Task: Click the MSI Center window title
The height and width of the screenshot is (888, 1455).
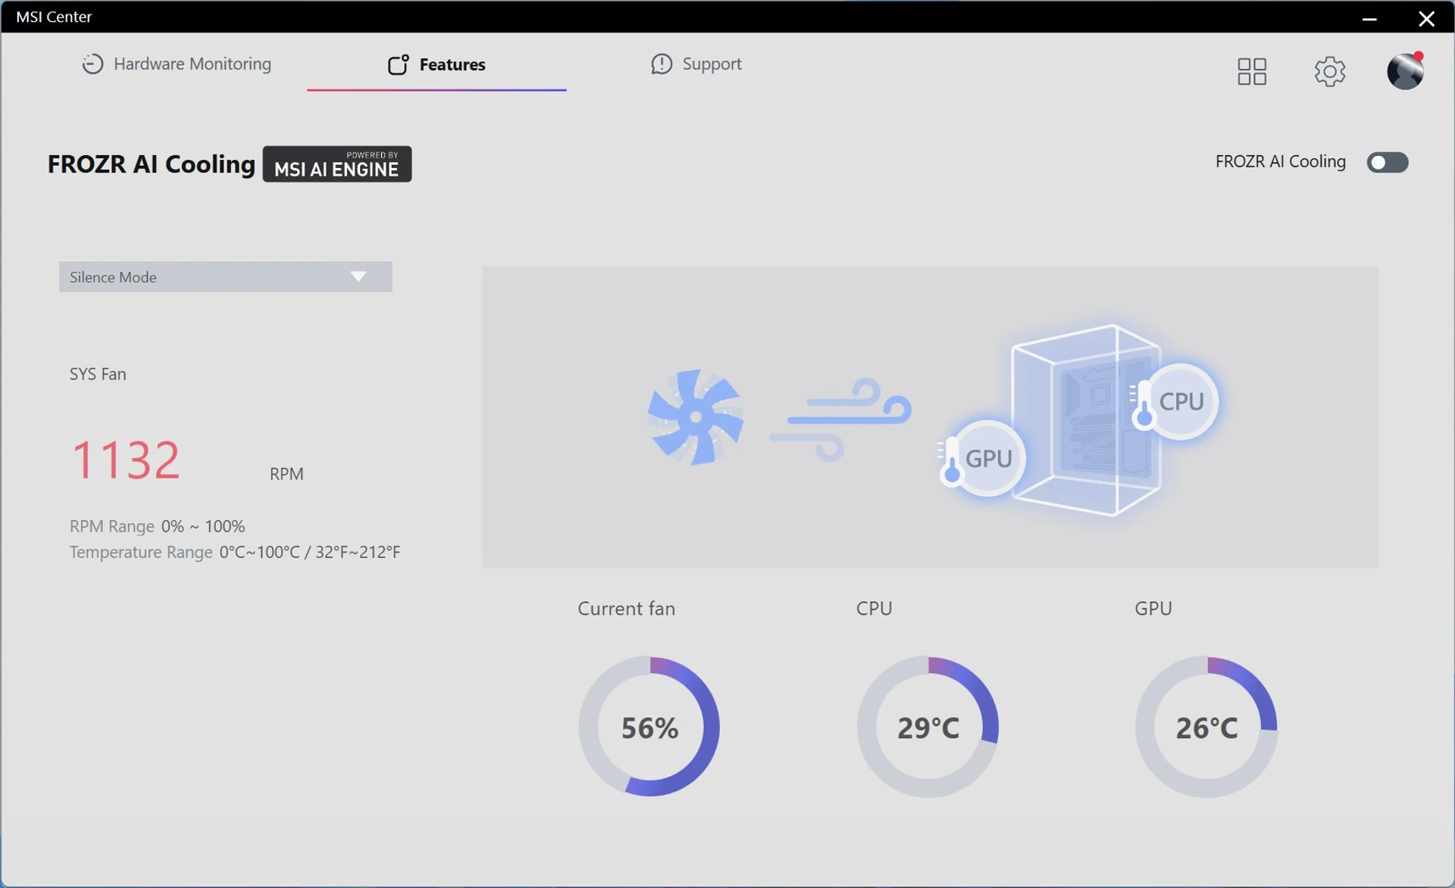Action: [x=54, y=17]
